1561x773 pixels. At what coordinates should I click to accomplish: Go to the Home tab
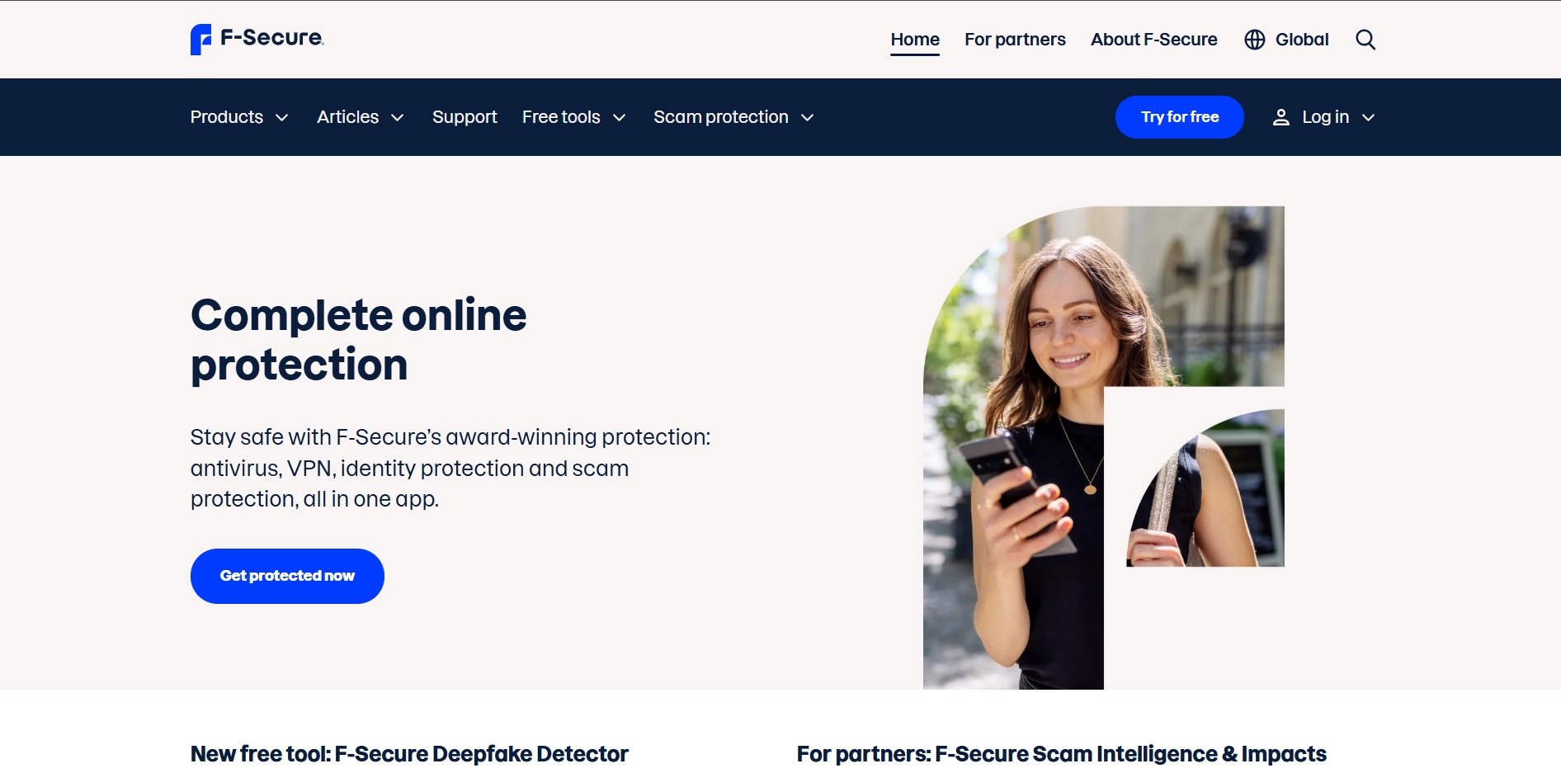click(x=915, y=40)
